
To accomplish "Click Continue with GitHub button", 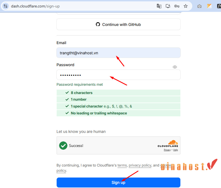I will pos(119,24).
